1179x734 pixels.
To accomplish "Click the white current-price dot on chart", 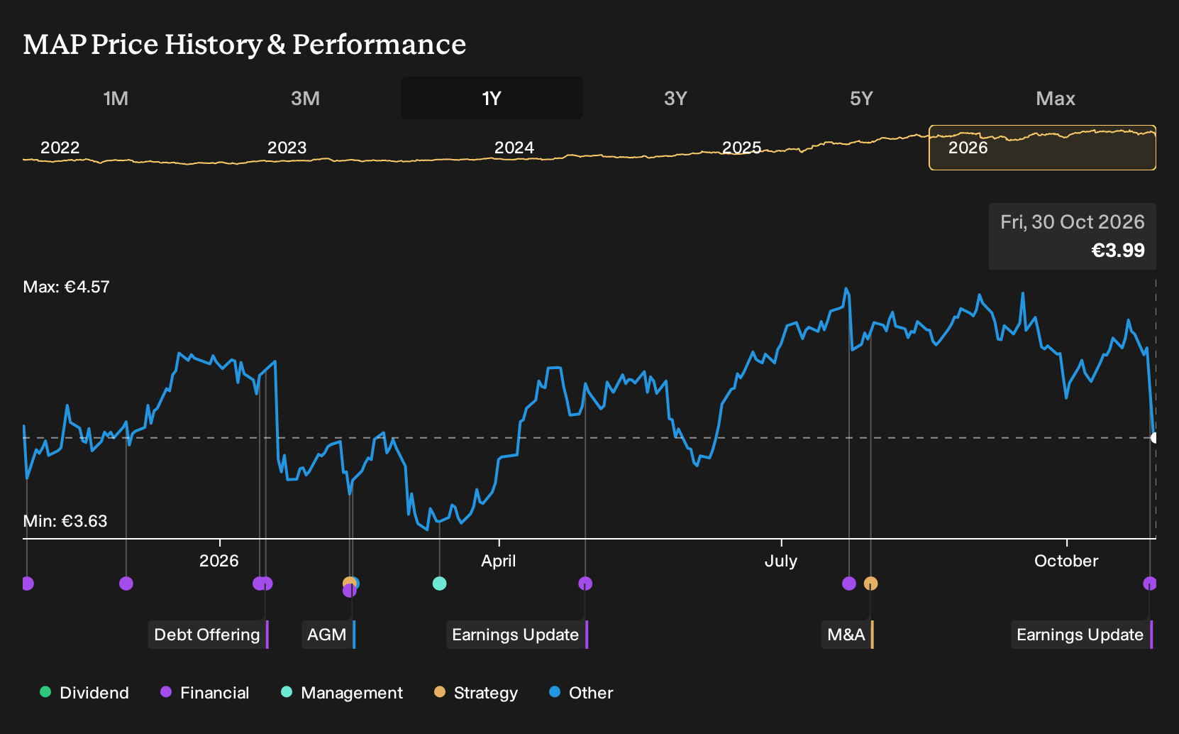I will coord(1154,438).
